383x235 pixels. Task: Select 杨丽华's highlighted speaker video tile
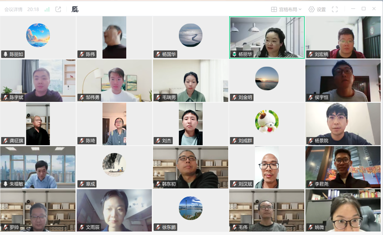[267, 37]
